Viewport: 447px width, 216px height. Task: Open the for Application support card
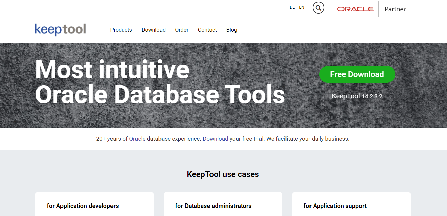point(351,204)
